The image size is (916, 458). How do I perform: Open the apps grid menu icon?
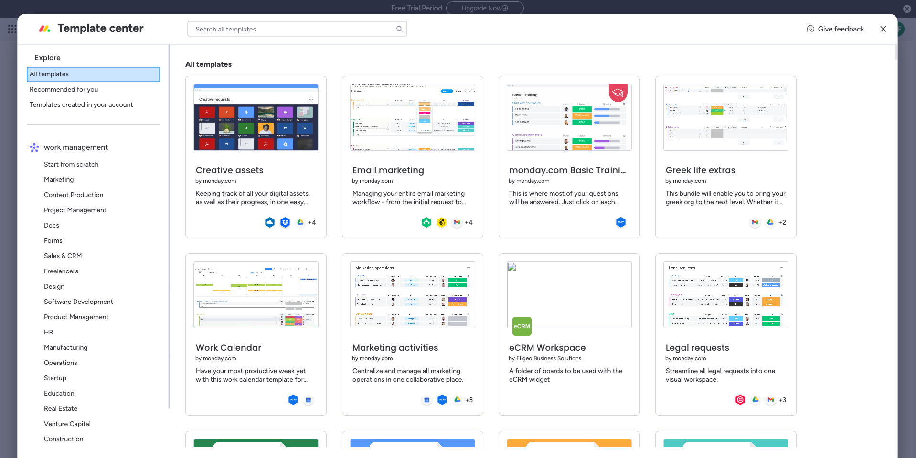pos(12,29)
